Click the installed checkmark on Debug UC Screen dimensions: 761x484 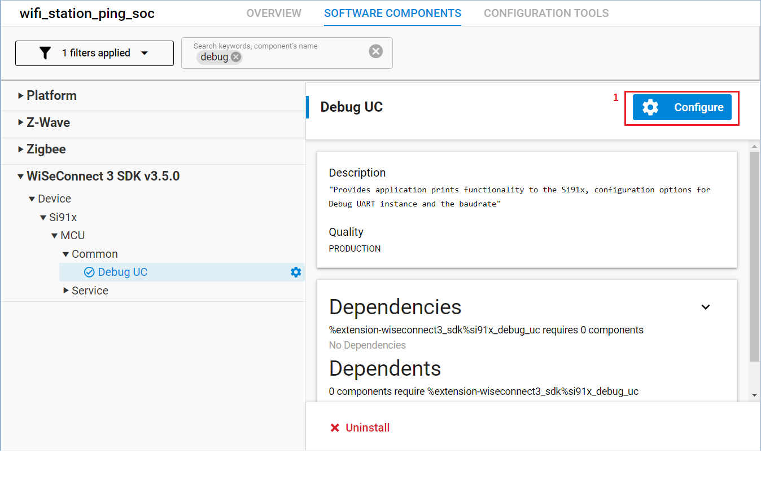point(89,272)
